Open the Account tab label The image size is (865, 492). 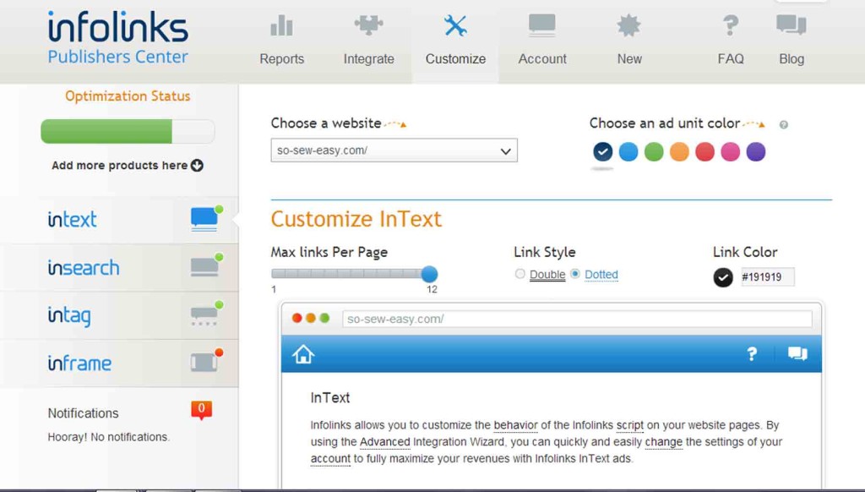pos(541,59)
